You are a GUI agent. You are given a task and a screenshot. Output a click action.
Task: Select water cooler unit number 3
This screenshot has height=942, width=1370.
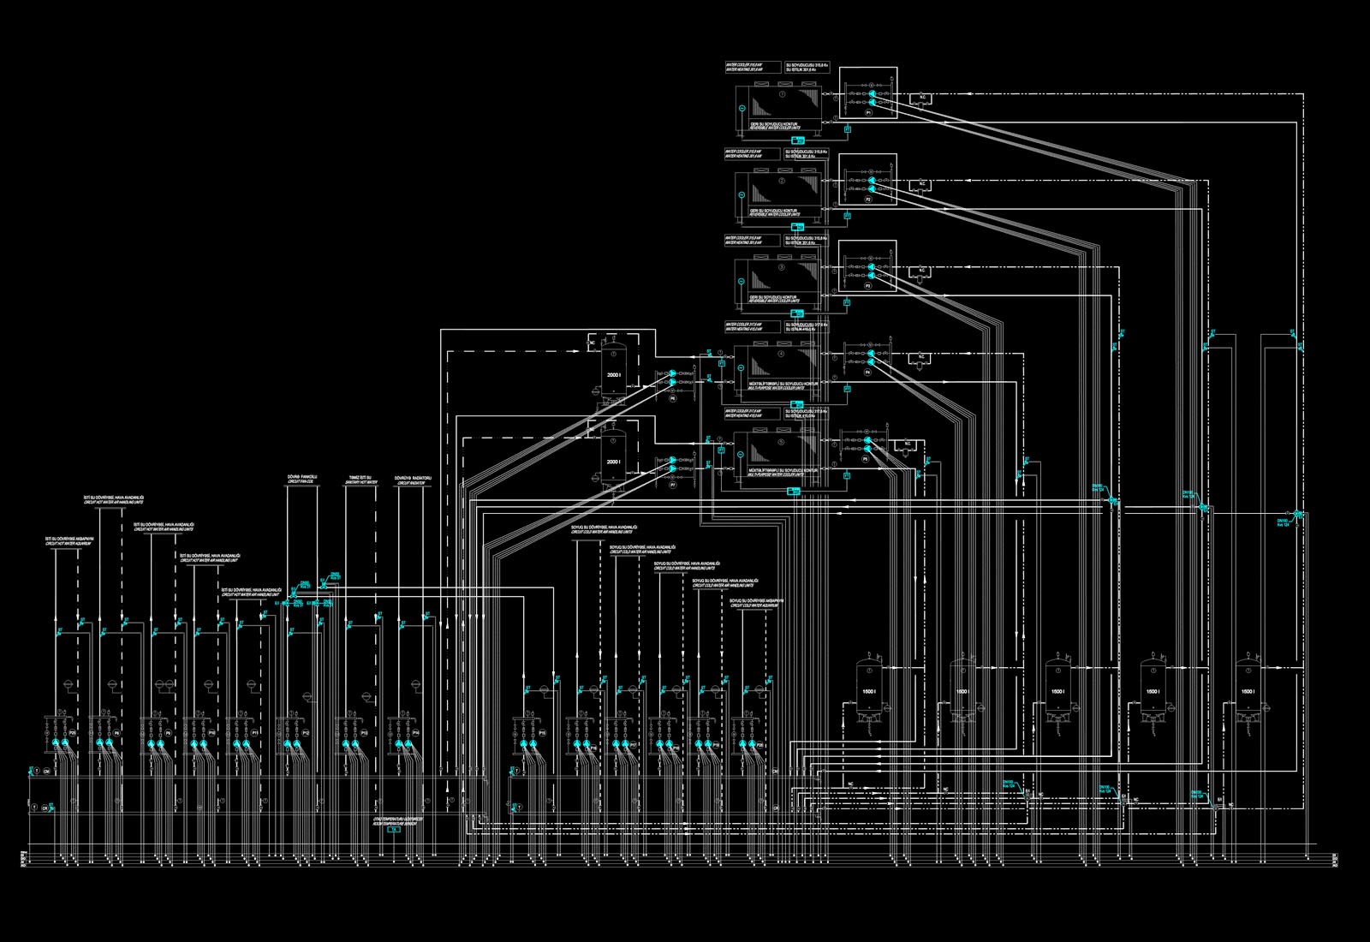click(x=778, y=282)
